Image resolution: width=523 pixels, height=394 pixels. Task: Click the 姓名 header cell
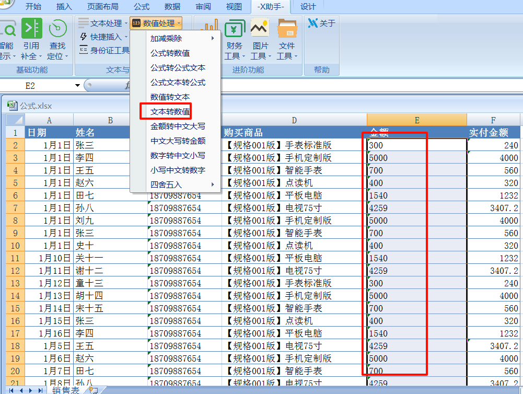click(102, 132)
